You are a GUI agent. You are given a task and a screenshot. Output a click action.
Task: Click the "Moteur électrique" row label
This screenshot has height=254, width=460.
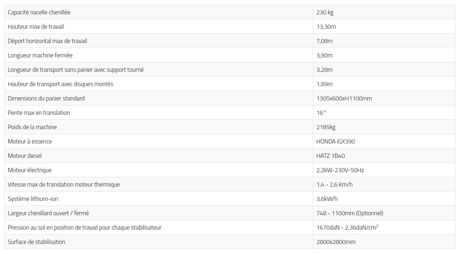pyautogui.click(x=29, y=170)
